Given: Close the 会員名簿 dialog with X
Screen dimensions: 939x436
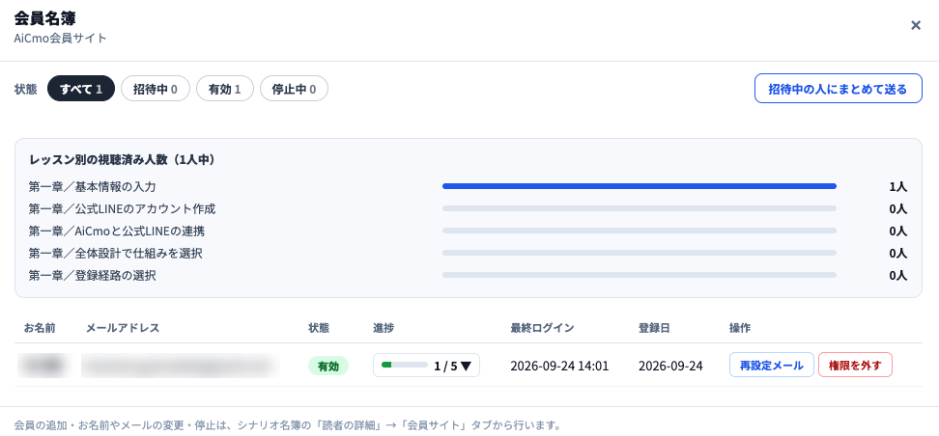Looking at the screenshot, I should pos(915,25).
